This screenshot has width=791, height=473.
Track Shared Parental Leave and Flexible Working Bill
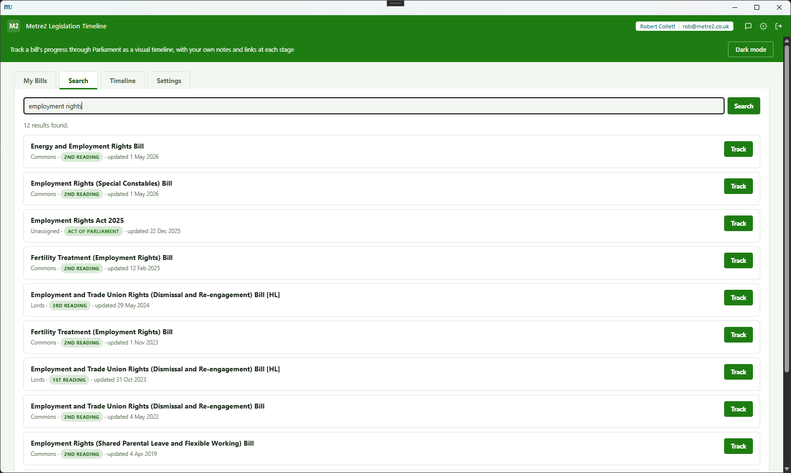pyautogui.click(x=738, y=446)
